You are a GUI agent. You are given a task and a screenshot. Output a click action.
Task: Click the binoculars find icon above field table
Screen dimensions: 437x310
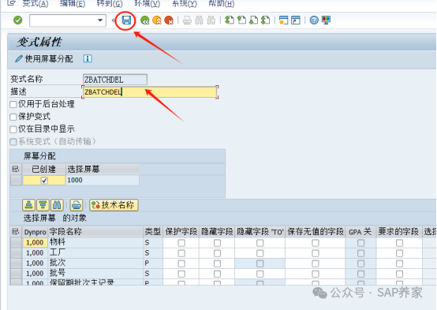57,205
